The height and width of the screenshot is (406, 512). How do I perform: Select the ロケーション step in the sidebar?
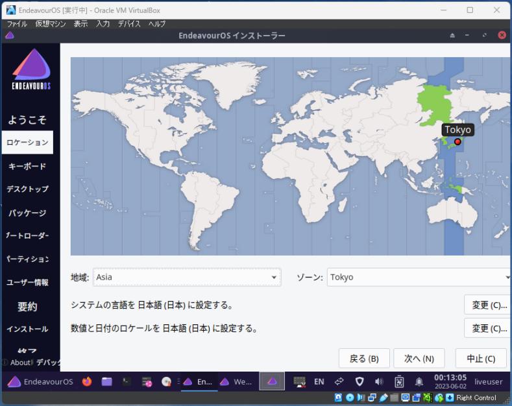tap(27, 142)
